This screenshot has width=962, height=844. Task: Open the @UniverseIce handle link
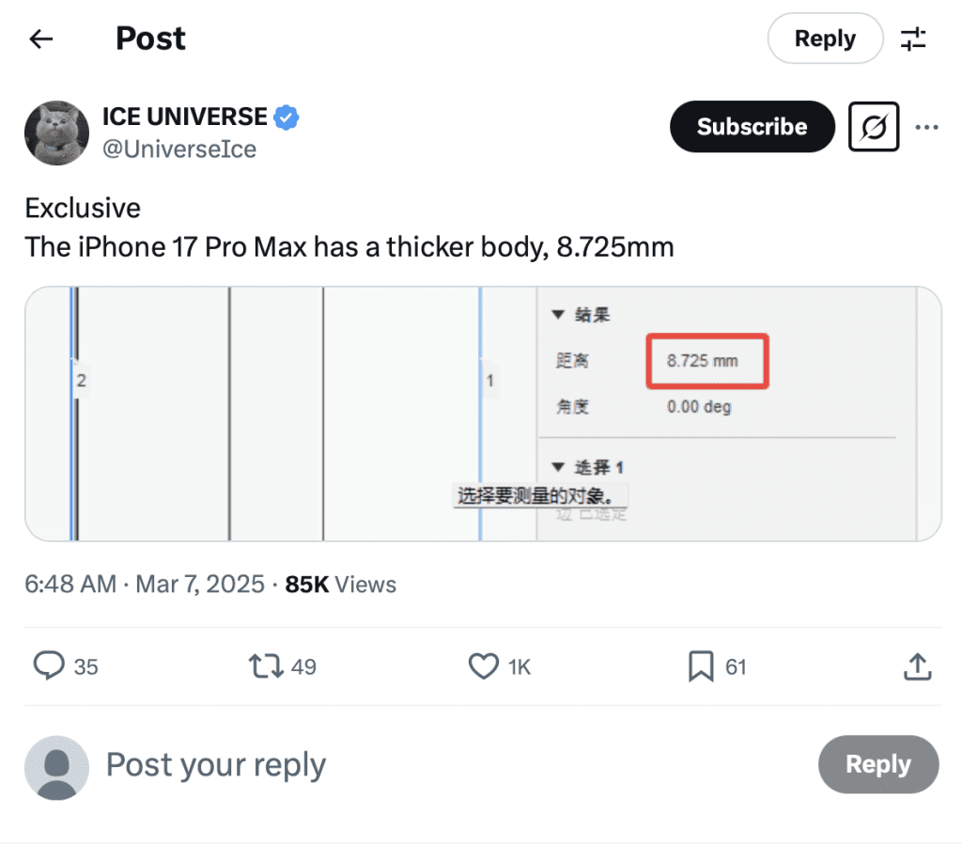178,148
